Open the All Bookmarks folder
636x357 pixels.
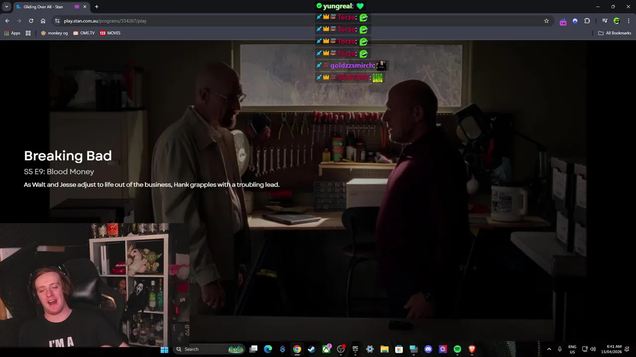coord(615,33)
